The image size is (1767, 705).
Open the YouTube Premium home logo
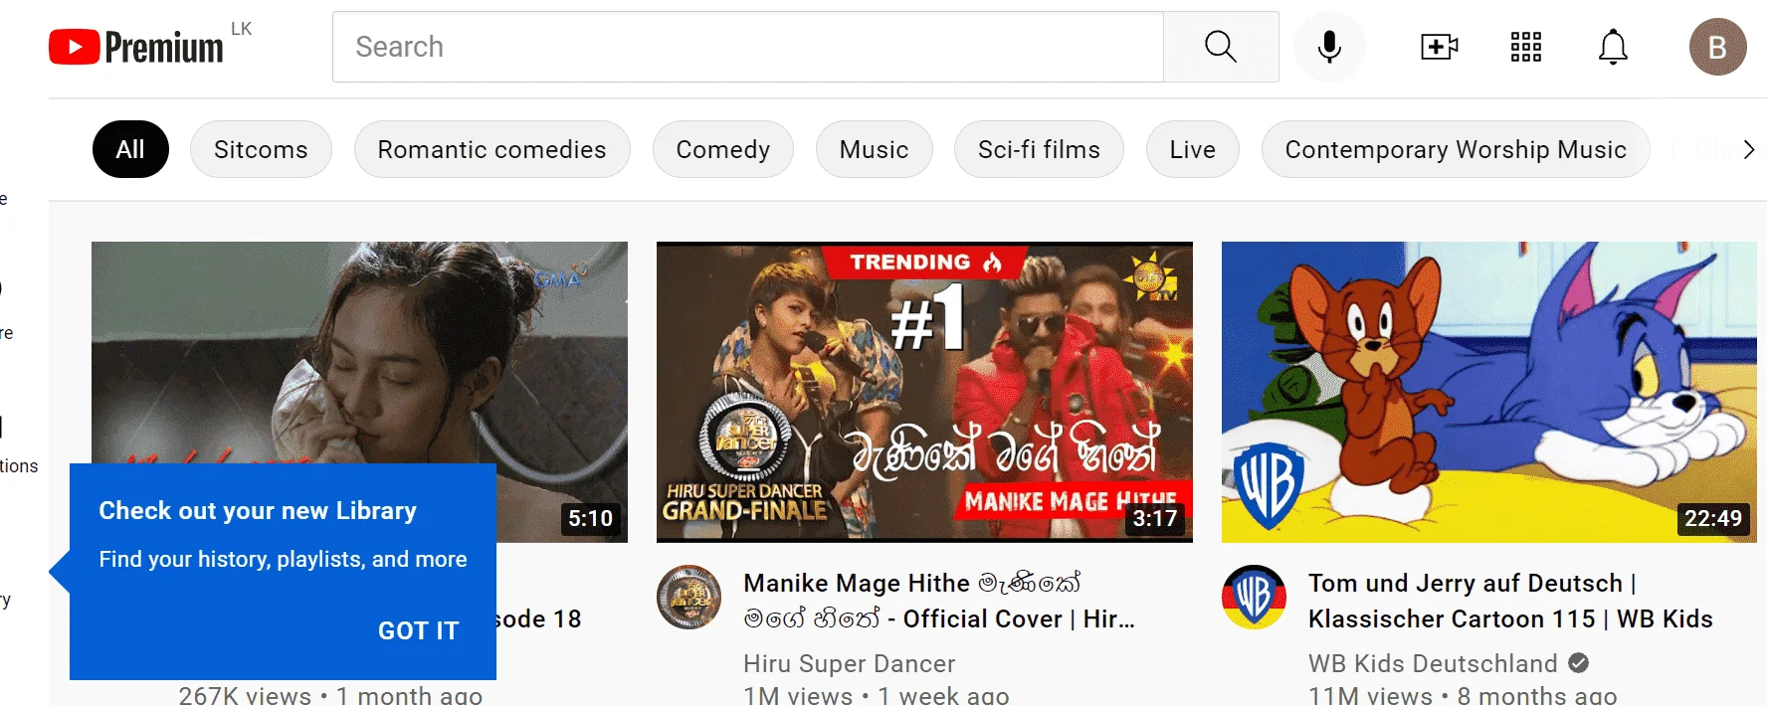pos(136,47)
